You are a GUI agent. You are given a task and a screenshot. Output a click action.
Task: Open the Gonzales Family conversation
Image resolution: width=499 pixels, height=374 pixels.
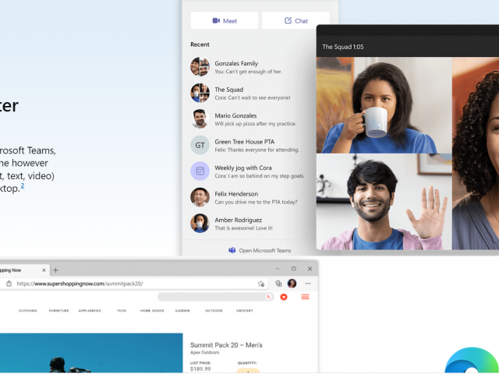click(x=237, y=67)
